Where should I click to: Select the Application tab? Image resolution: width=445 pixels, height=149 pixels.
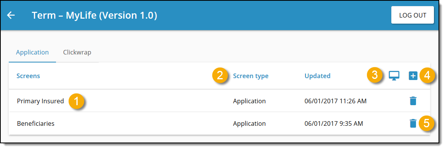pos(32,53)
